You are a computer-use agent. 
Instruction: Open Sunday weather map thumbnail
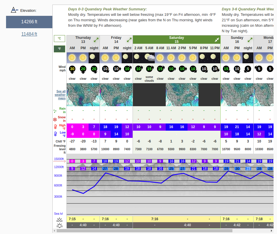click(x=237, y=95)
